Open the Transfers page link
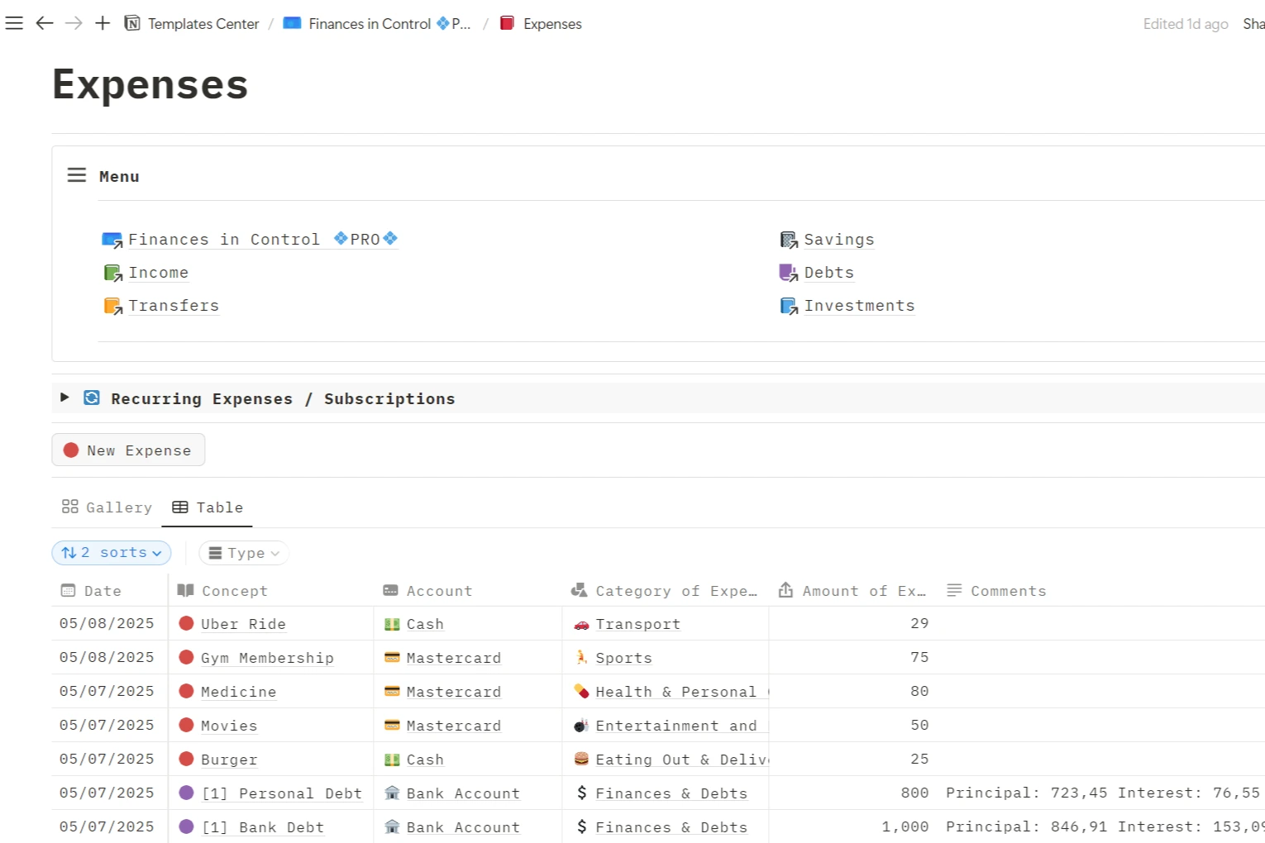The height and width of the screenshot is (843, 1265). click(x=173, y=306)
